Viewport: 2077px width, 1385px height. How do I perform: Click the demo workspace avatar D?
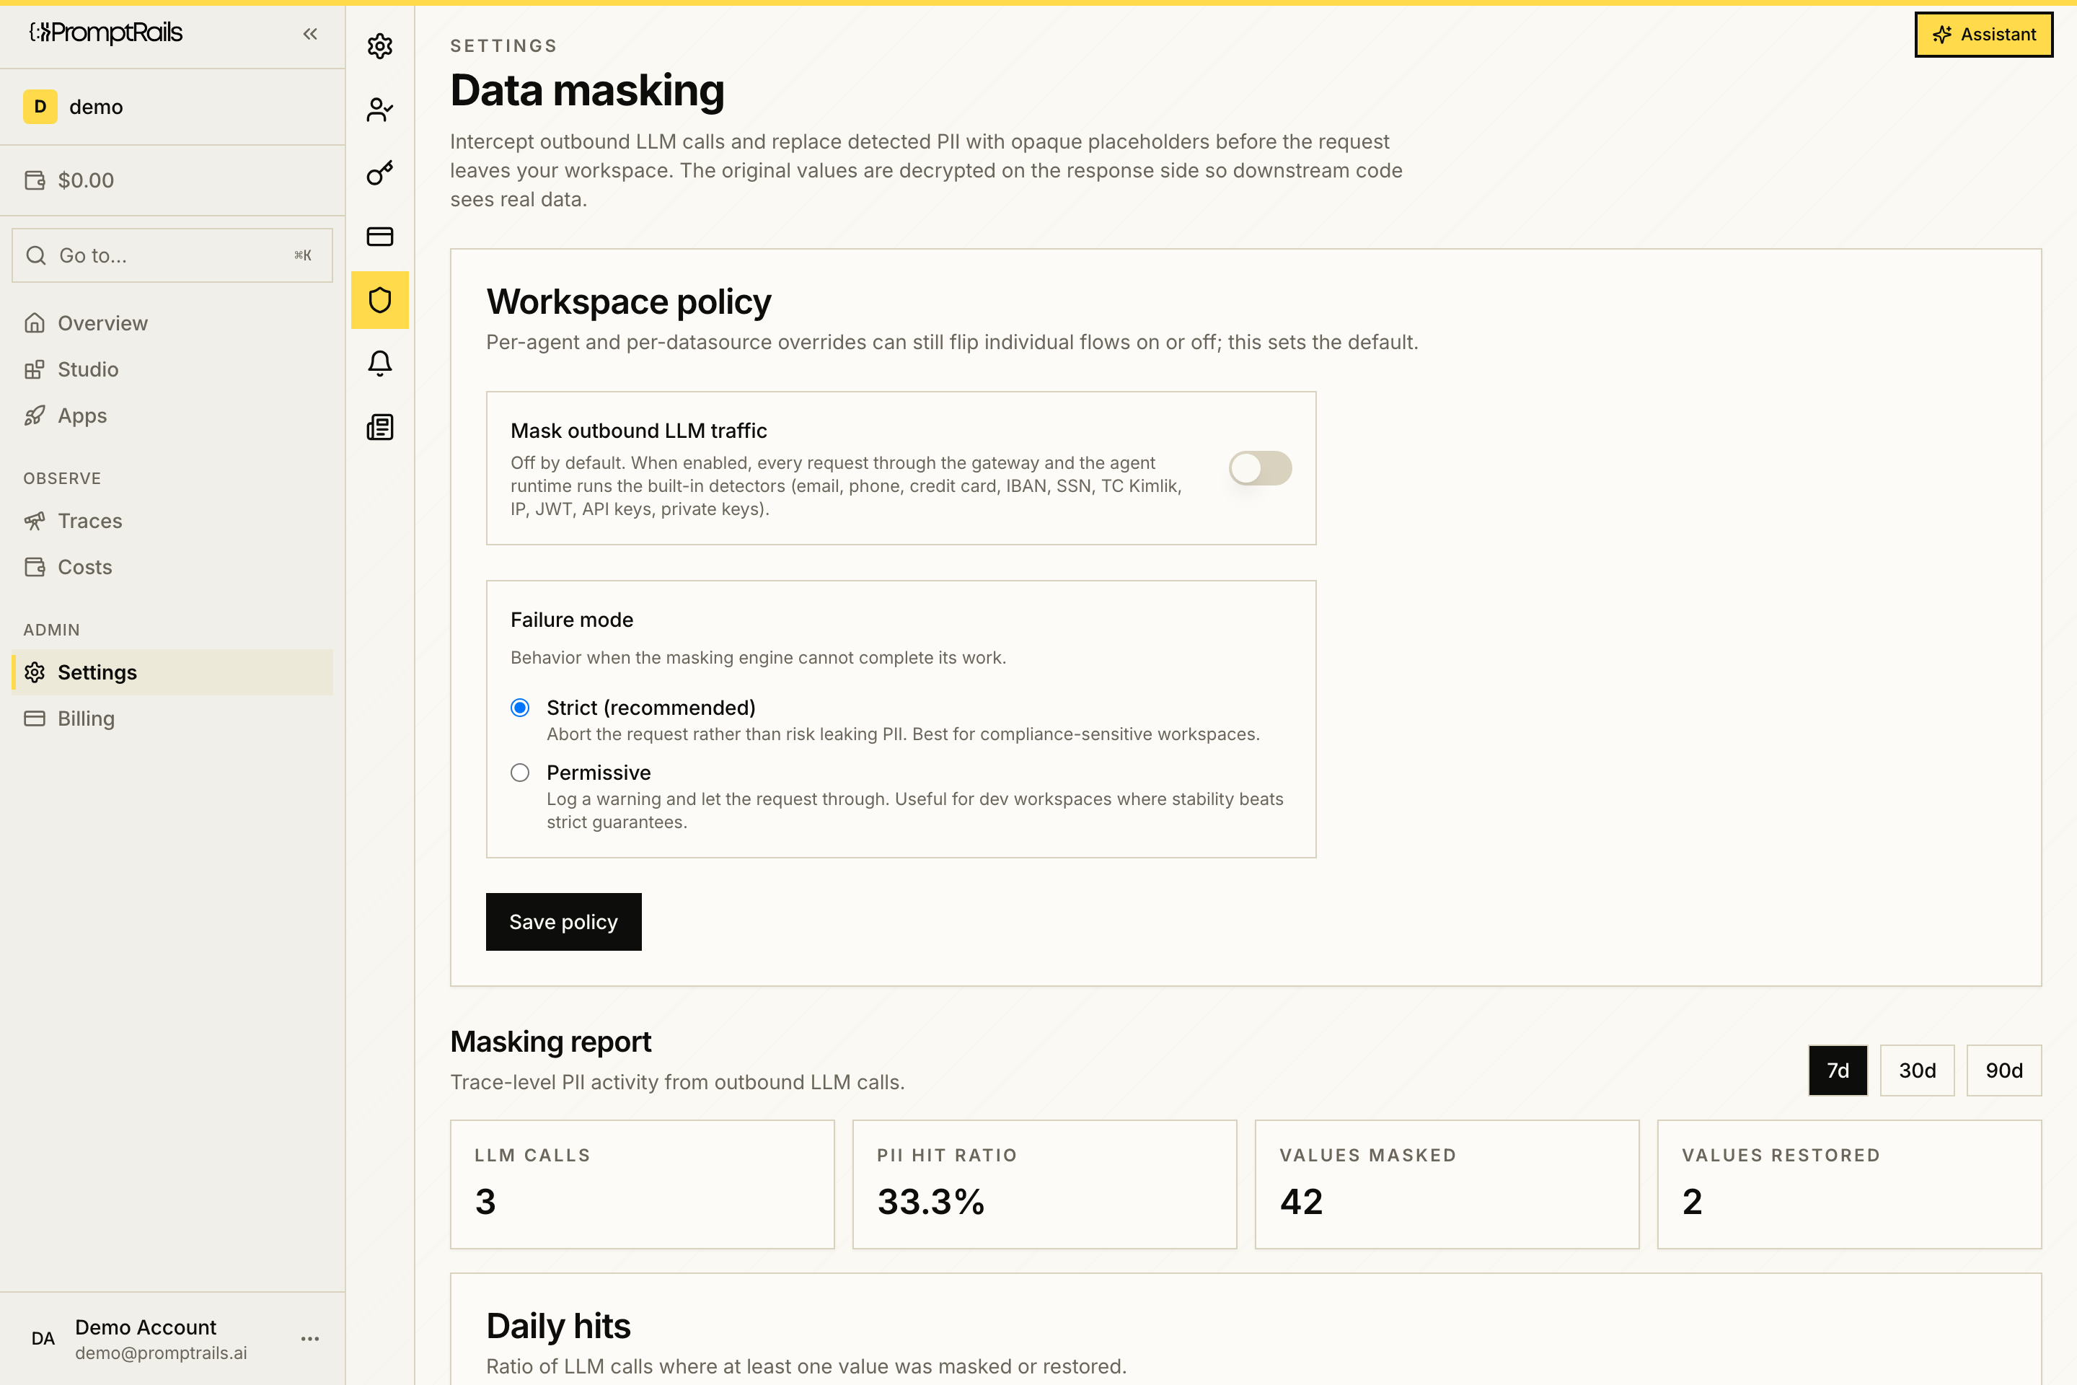[x=40, y=107]
